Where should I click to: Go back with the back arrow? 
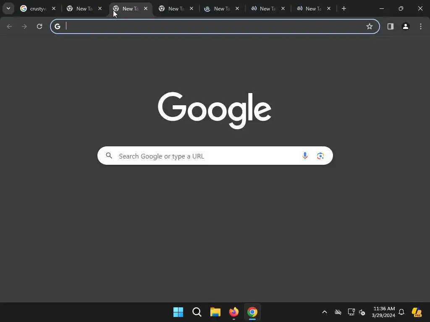coord(9,26)
